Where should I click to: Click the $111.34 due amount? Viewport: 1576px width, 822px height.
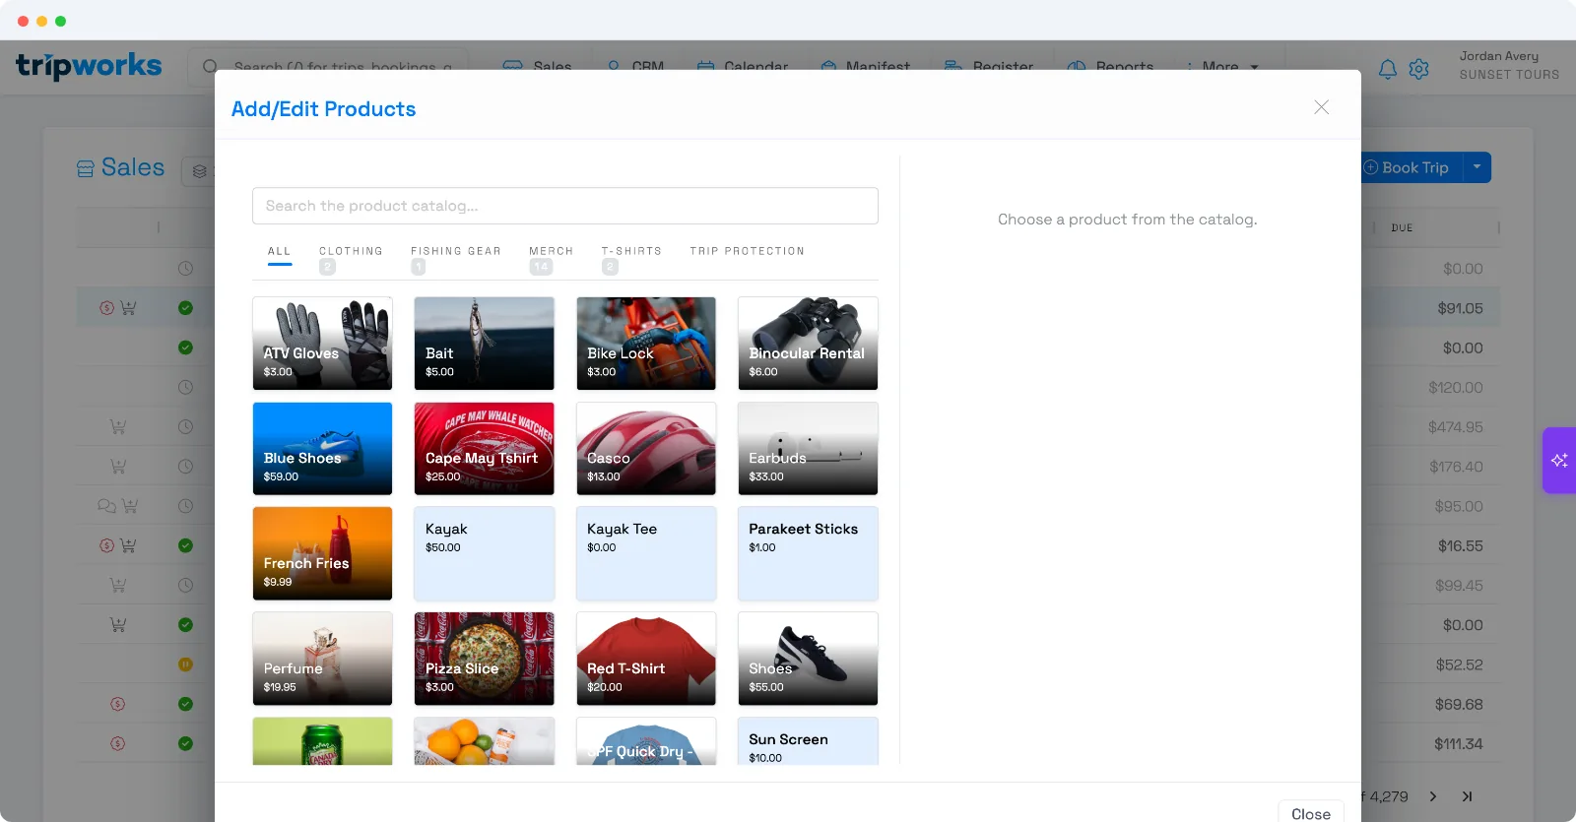coord(1458,744)
